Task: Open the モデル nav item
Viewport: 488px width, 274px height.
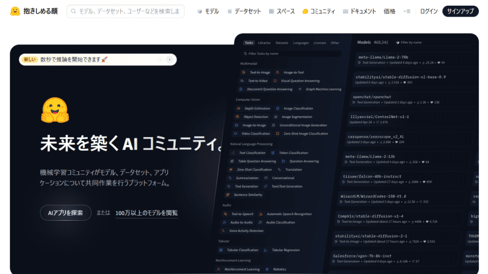Action: 208,11
